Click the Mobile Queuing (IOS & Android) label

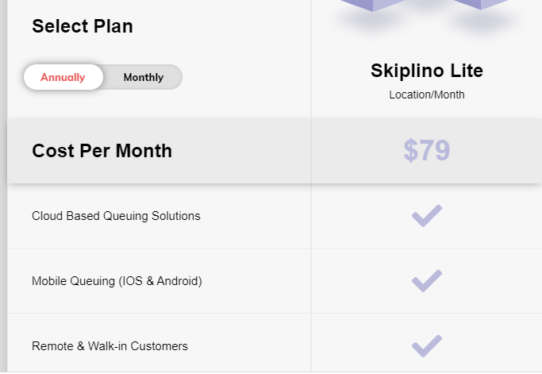click(117, 280)
